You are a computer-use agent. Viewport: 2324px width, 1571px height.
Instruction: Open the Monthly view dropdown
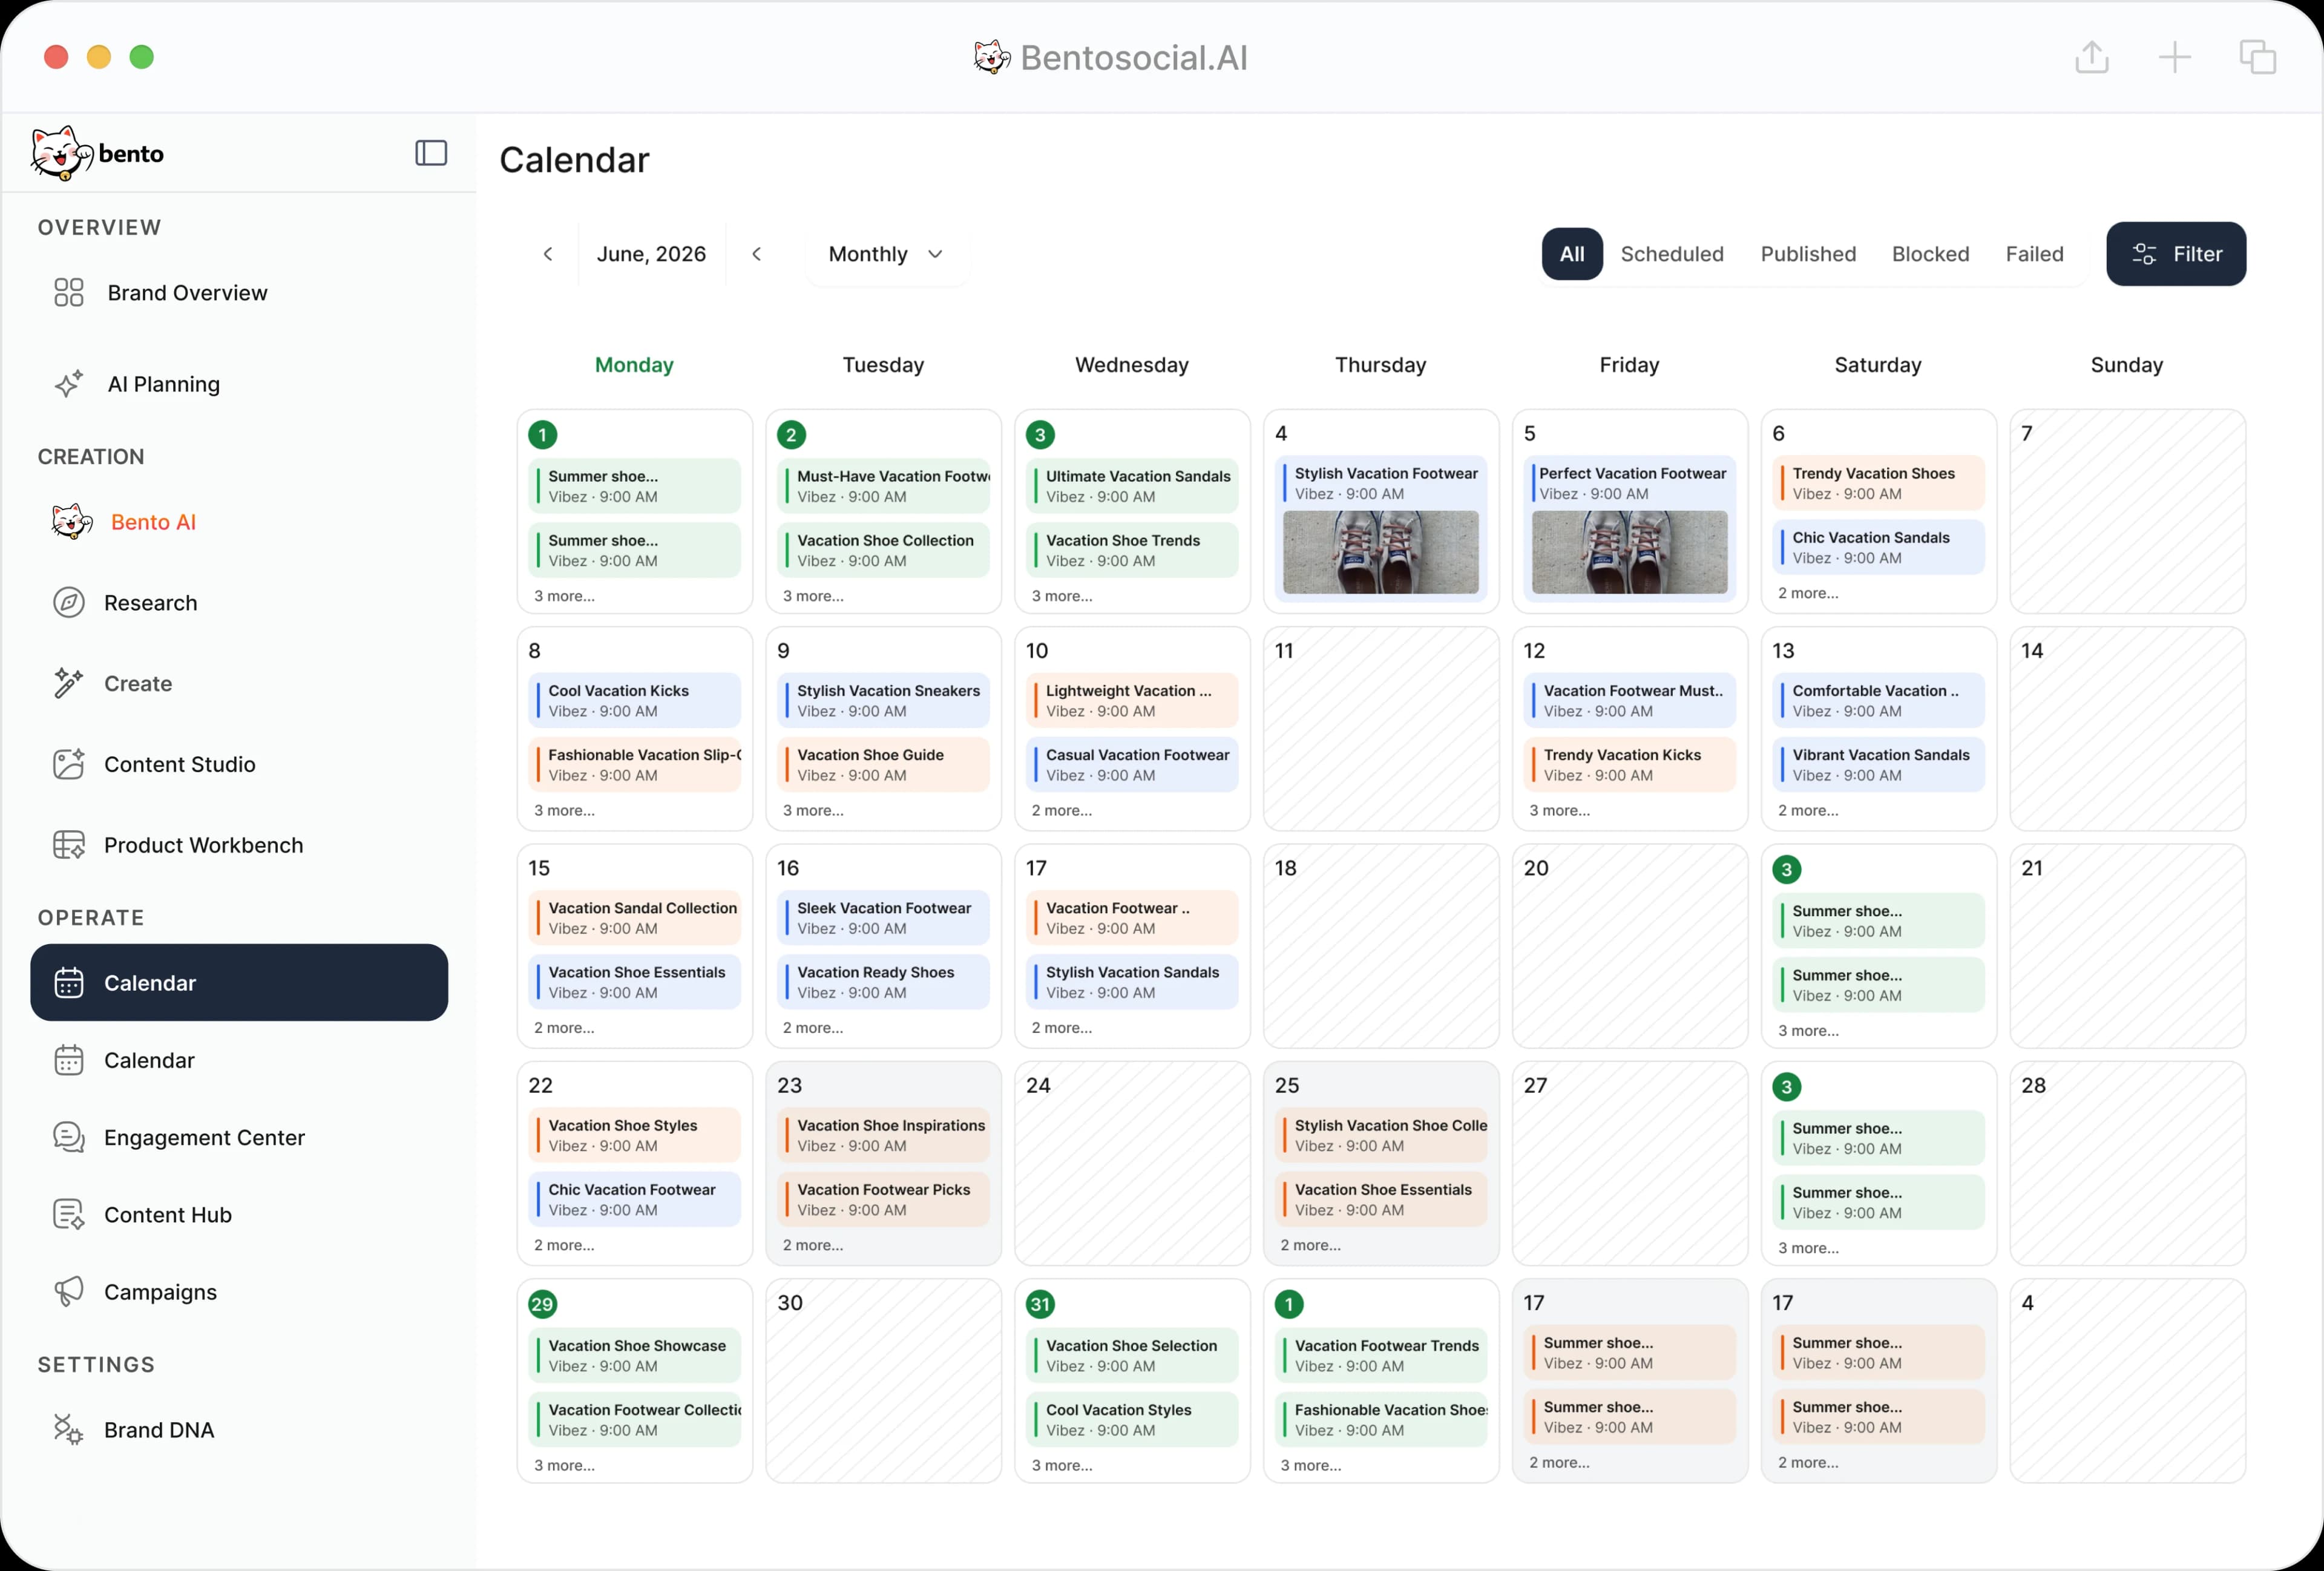click(x=886, y=254)
